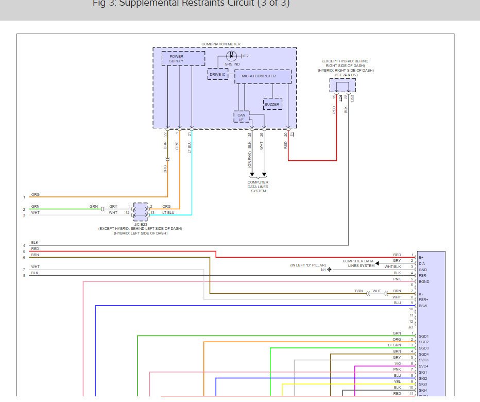Click the 'SGD2' terminal label

click(x=424, y=342)
